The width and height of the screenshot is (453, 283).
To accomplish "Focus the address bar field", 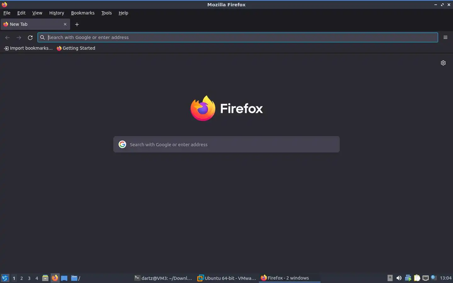I will [238, 37].
